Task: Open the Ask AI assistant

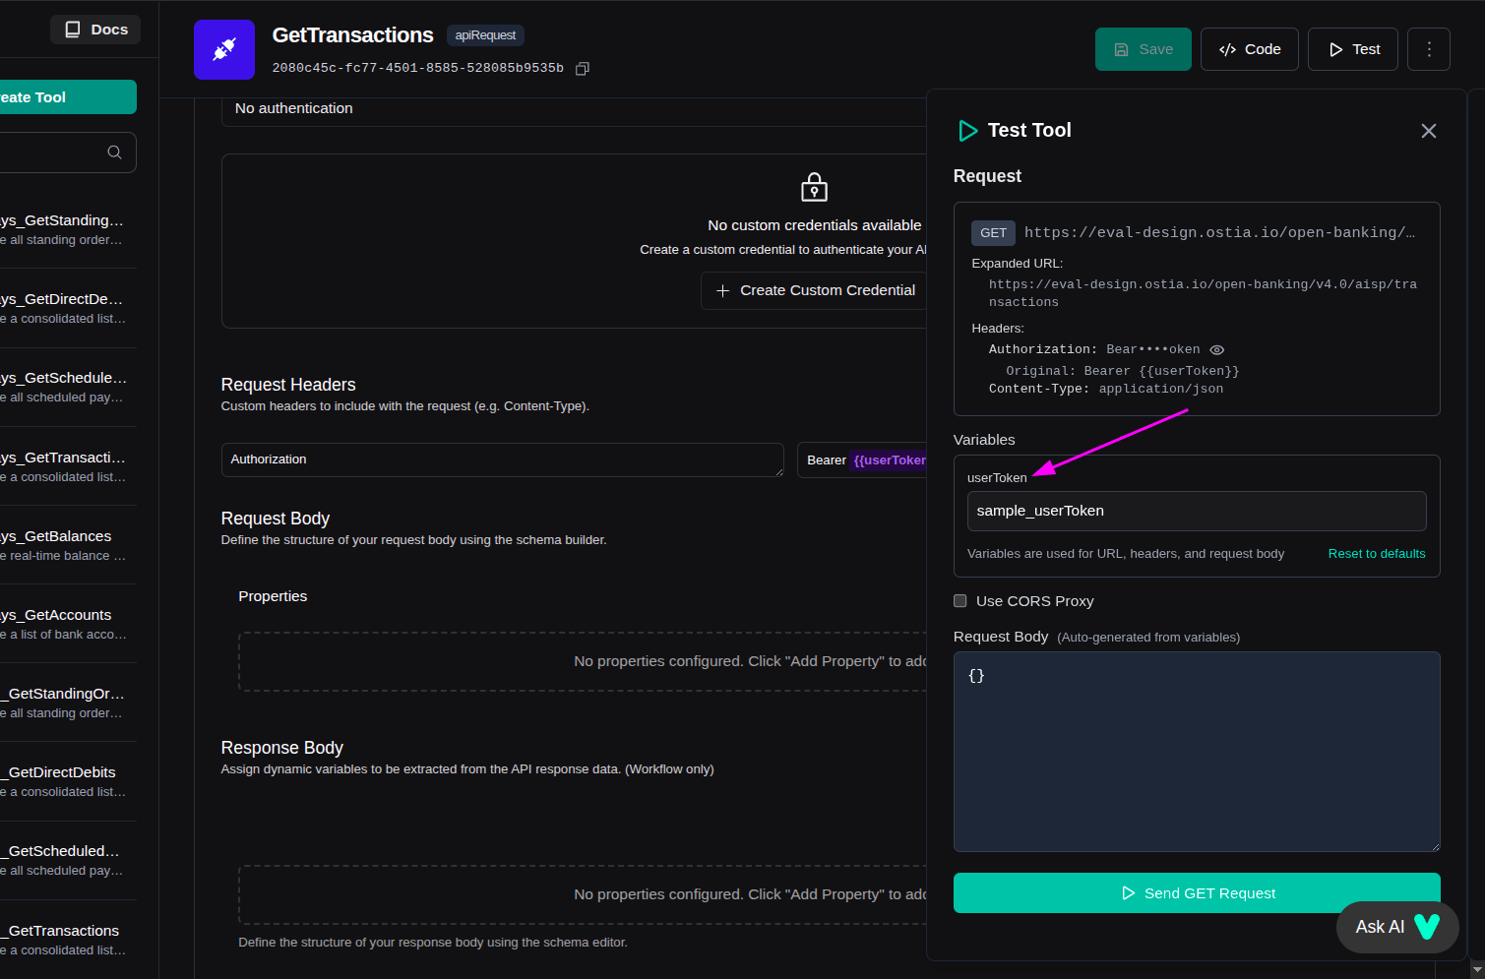Action: click(1396, 927)
